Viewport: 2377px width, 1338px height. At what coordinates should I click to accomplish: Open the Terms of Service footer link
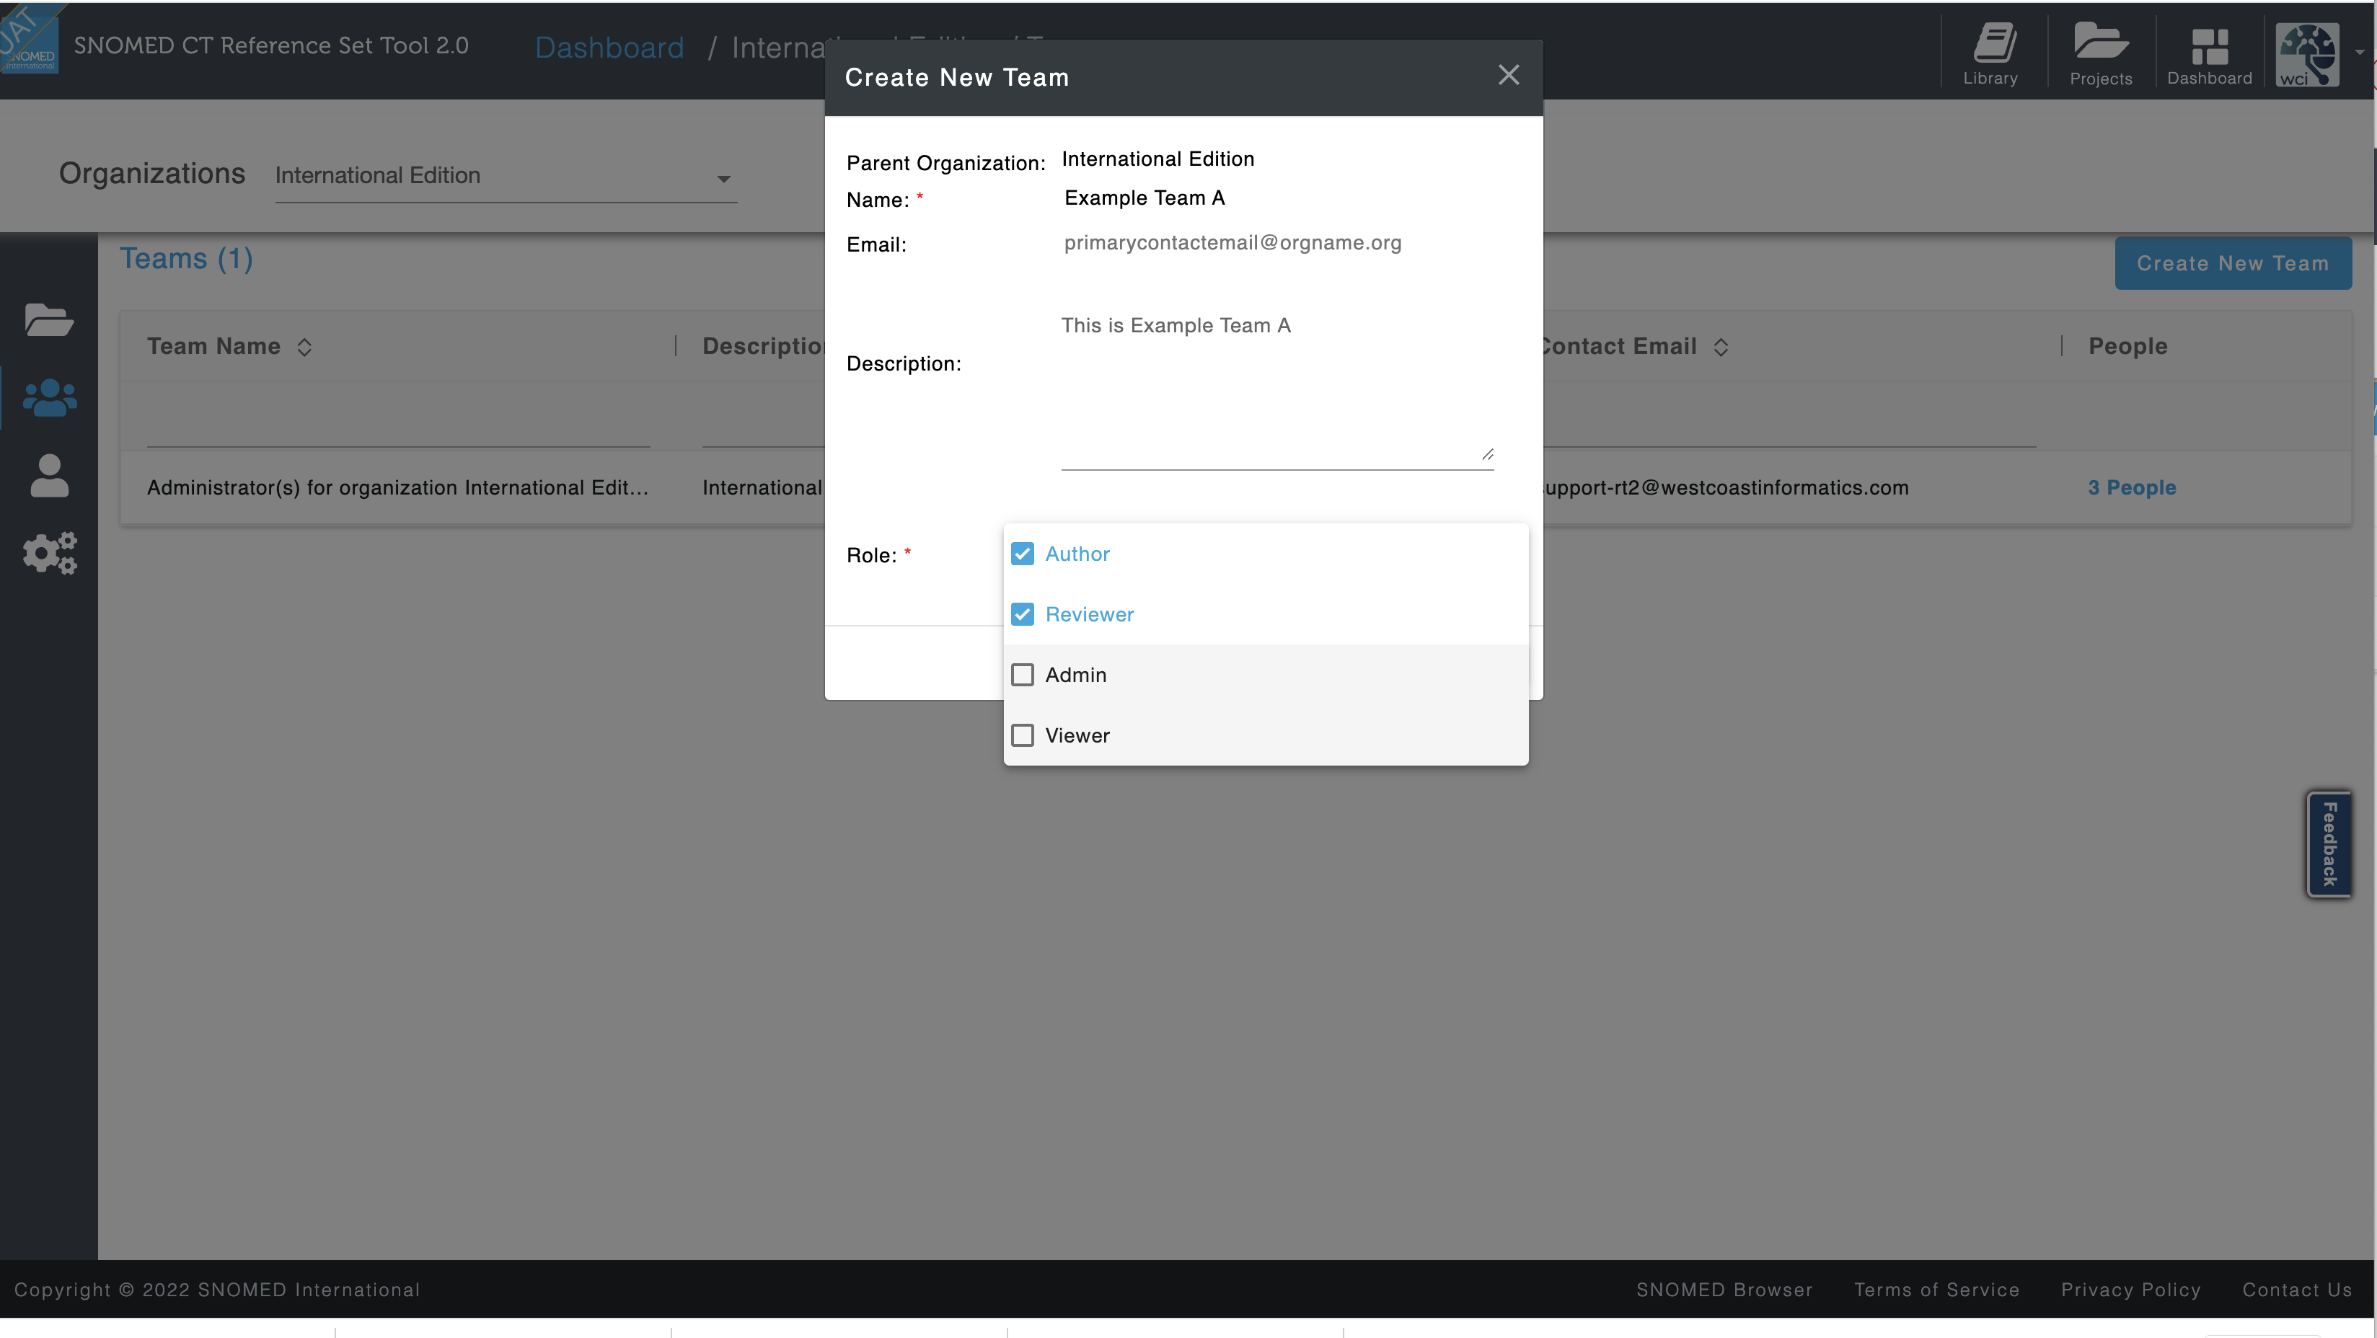coord(1937,1289)
